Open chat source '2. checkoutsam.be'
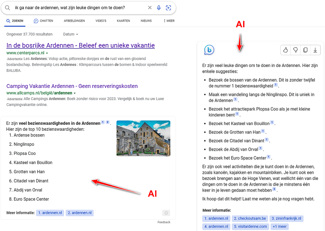The height and width of the screenshot is (231, 325). (250, 218)
